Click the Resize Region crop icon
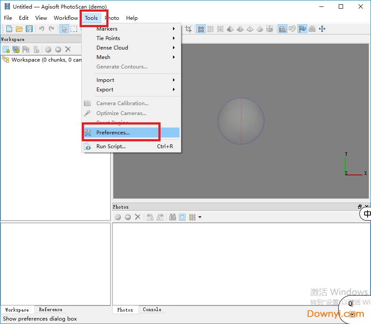 tap(189, 29)
